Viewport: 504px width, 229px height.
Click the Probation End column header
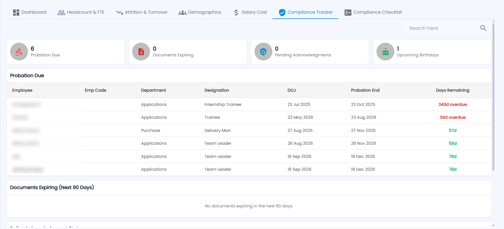365,90
